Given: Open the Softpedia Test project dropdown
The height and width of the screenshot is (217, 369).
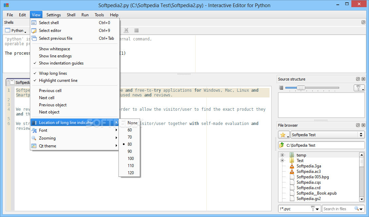Looking at the screenshot, I should pos(328,135).
